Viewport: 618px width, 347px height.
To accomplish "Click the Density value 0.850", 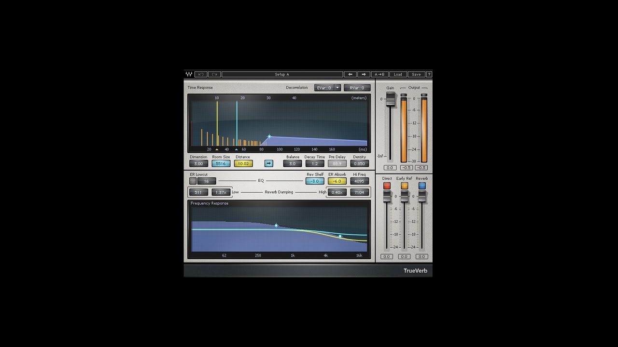I will click(x=359, y=163).
